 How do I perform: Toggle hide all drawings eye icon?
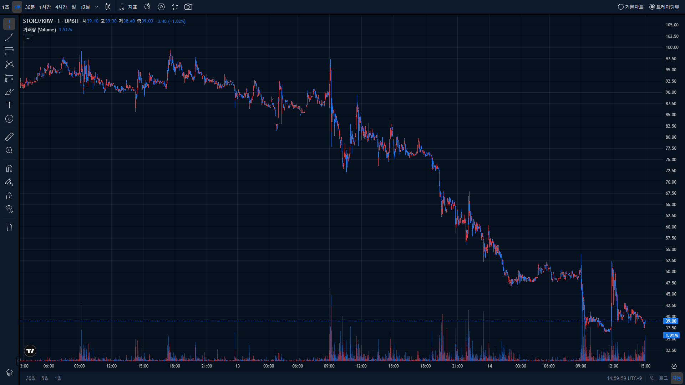point(9,209)
